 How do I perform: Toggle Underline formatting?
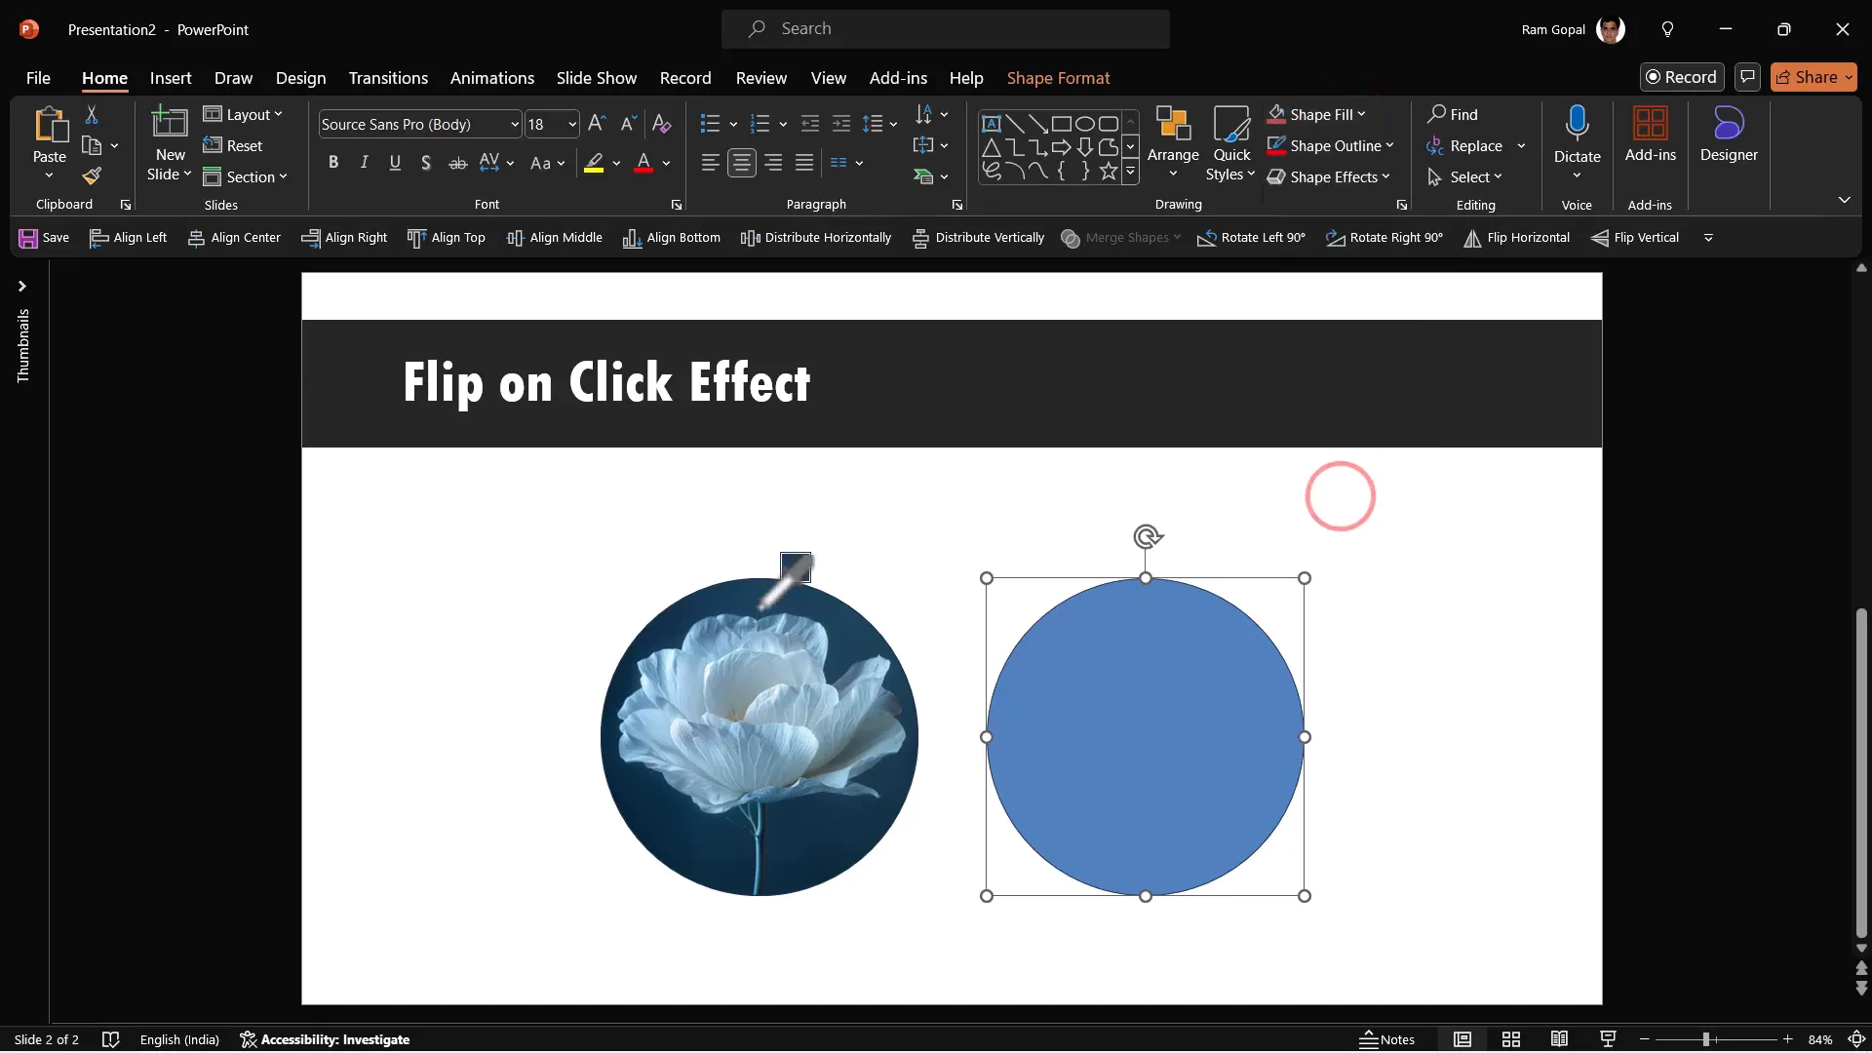(x=395, y=163)
